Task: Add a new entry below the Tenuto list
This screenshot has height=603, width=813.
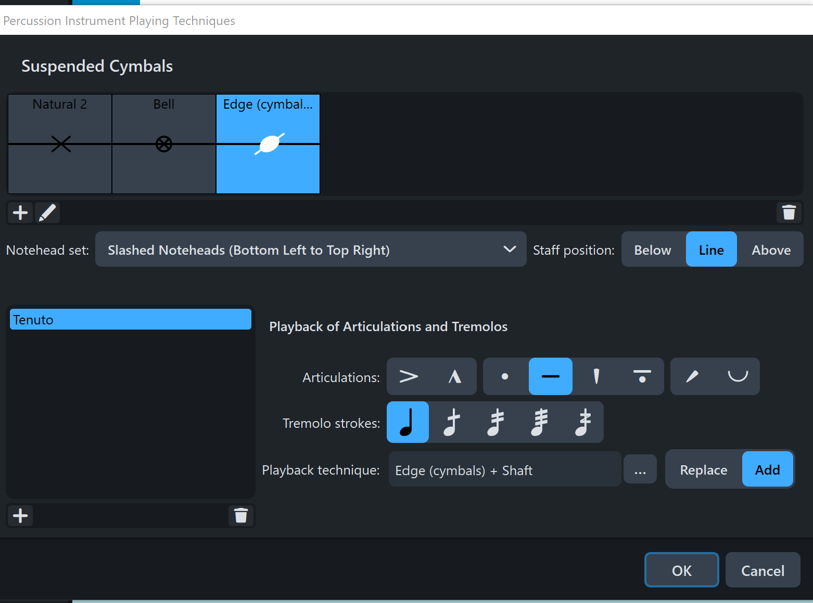Action: 20,516
